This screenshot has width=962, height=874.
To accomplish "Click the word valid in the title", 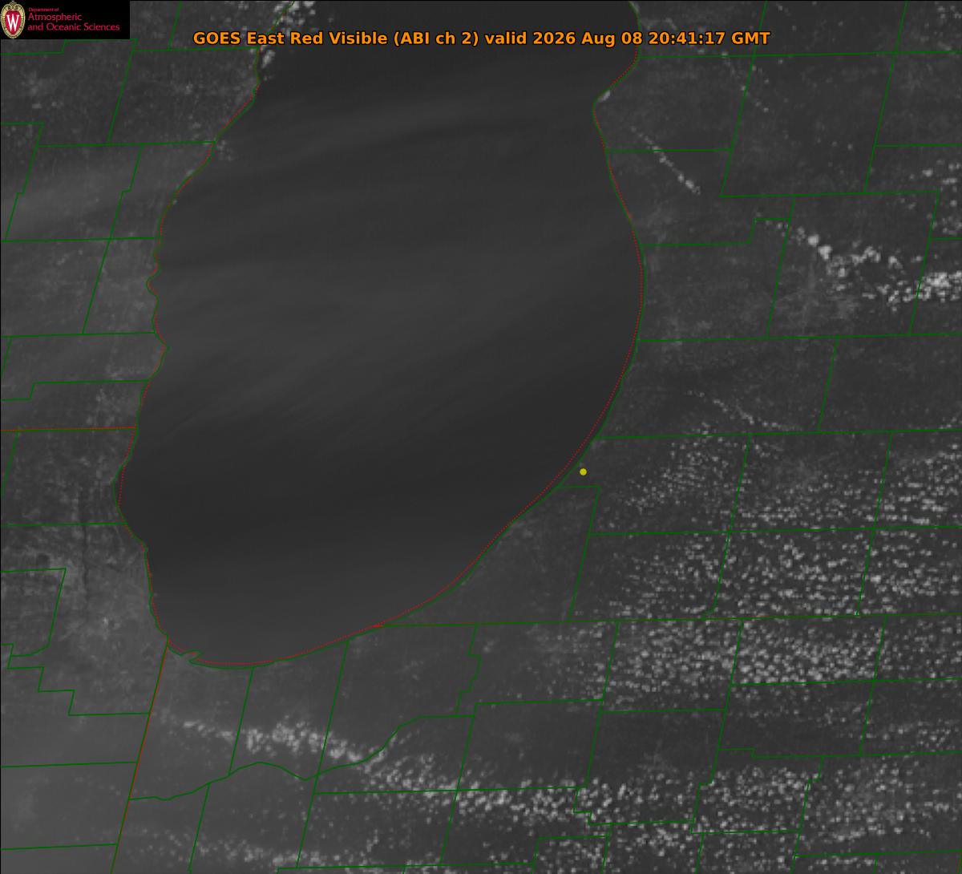I will [x=505, y=38].
